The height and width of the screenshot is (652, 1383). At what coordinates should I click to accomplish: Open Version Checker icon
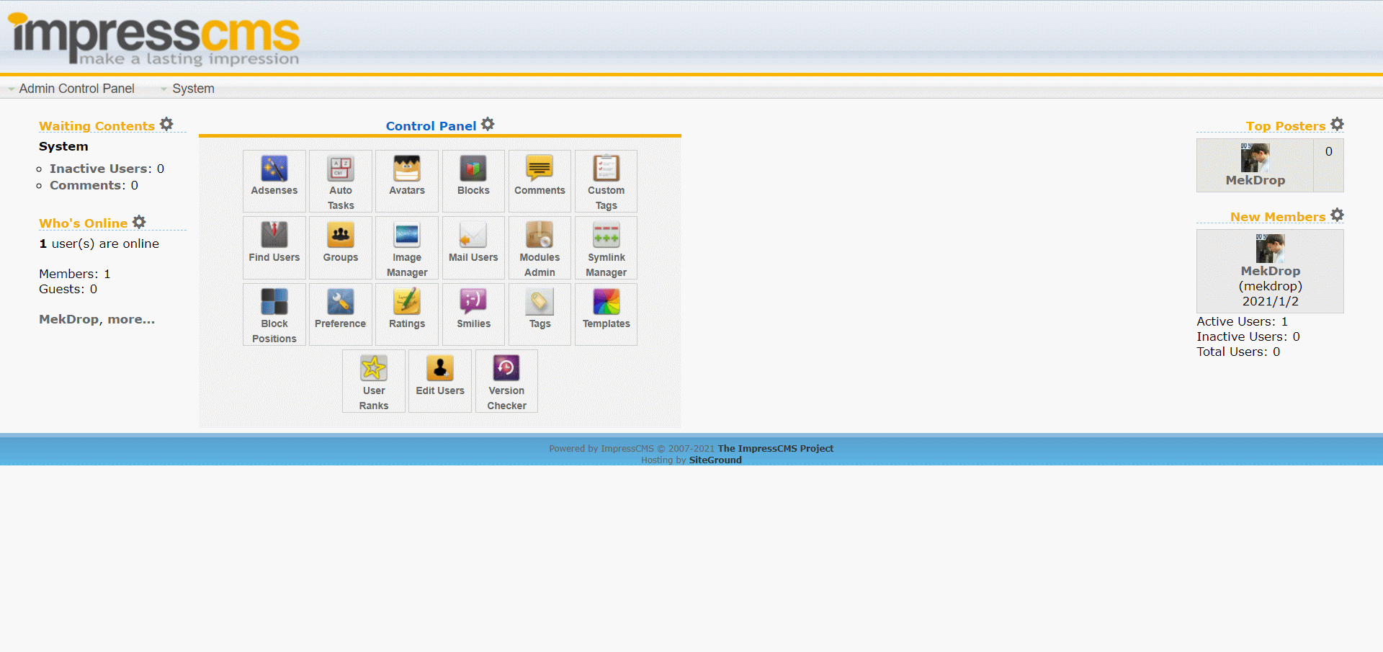(506, 381)
